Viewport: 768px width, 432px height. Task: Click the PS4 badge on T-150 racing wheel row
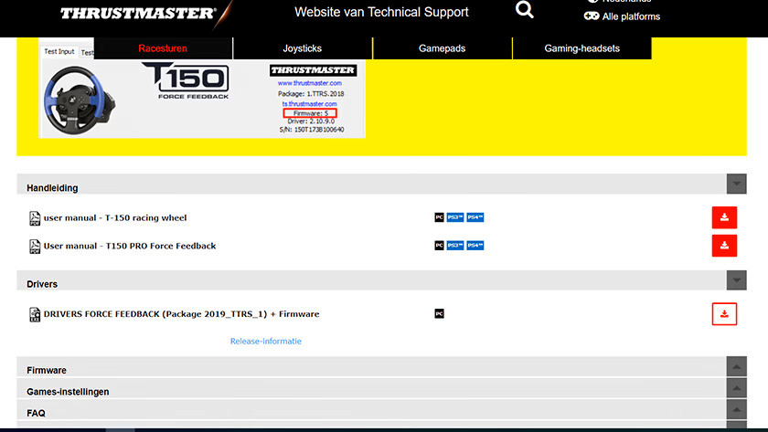pyautogui.click(x=475, y=217)
